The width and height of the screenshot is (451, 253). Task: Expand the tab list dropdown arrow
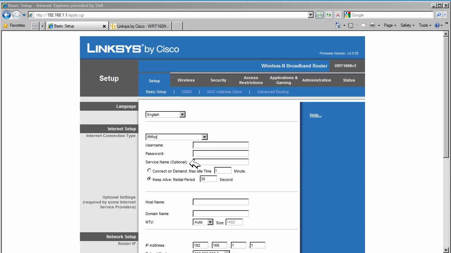[42, 26]
